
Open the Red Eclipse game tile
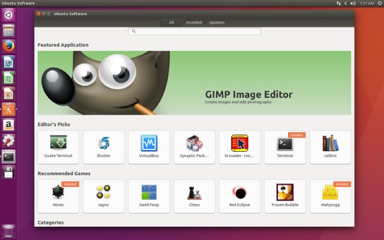(239, 196)
